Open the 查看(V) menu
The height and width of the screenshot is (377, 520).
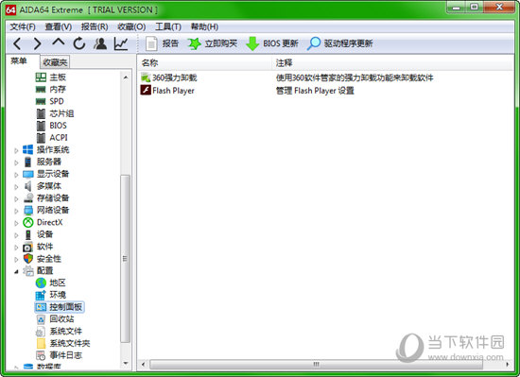[59, 26]
